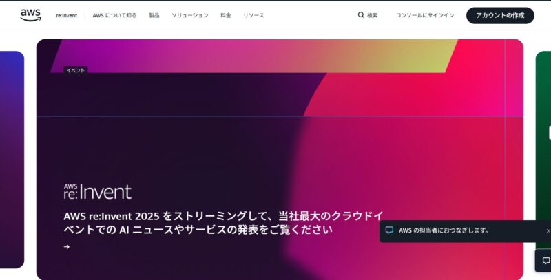Click the arrow icon below the banner headline
The width and height of the screenshot is (551, 280).
[67, 247]
